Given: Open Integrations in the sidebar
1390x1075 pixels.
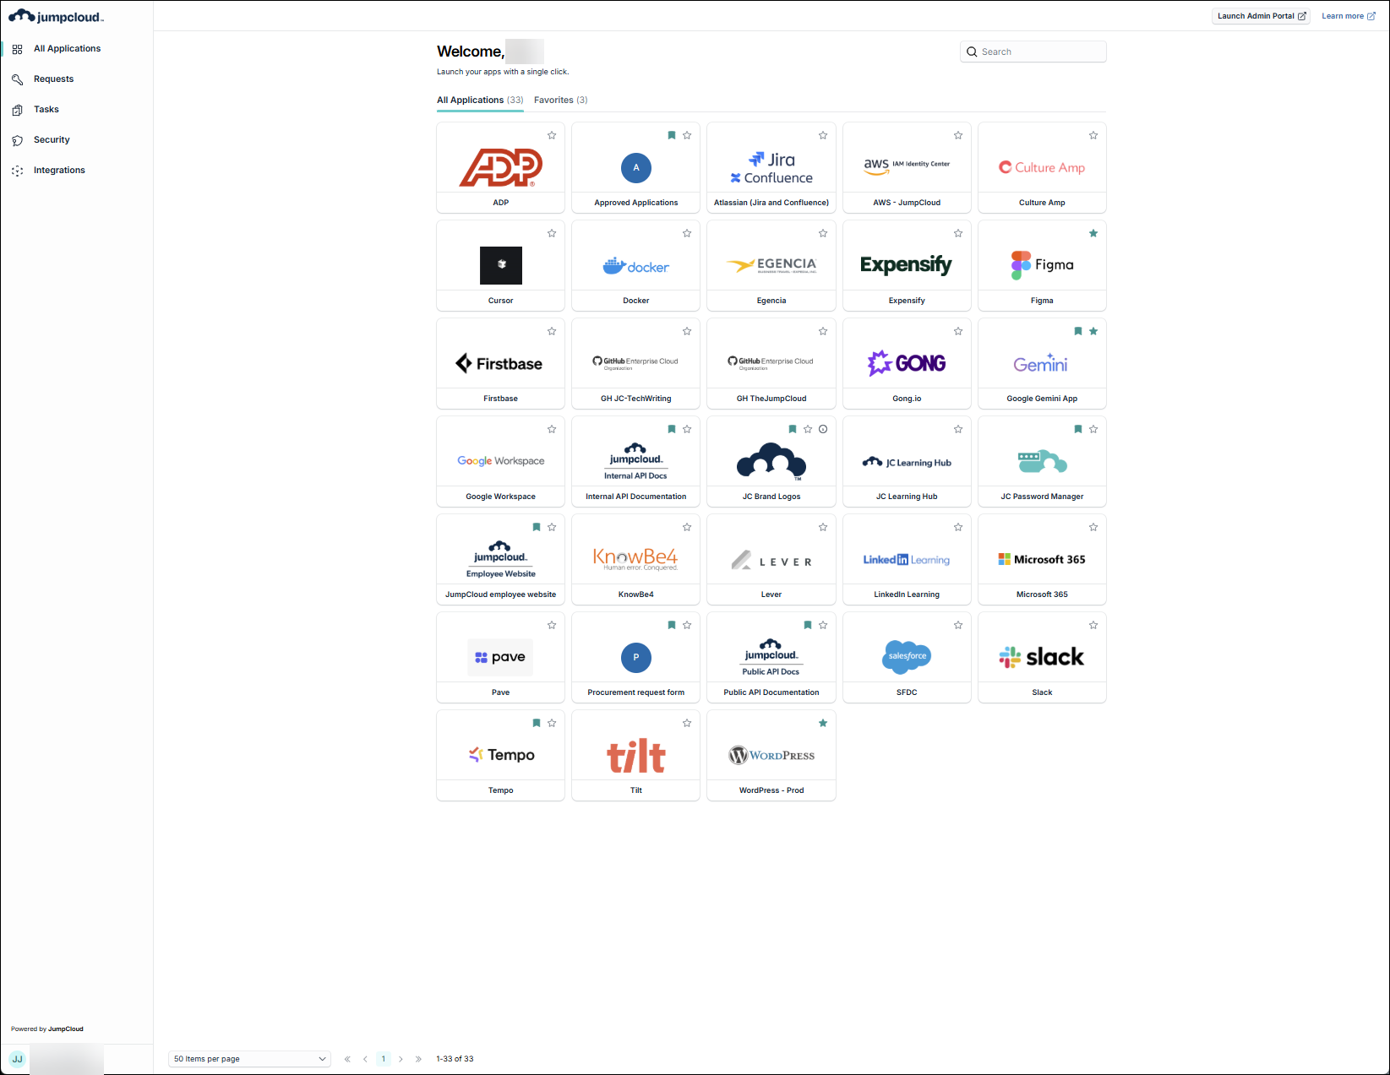Looking at the screenshot, I should click(59, 171).
